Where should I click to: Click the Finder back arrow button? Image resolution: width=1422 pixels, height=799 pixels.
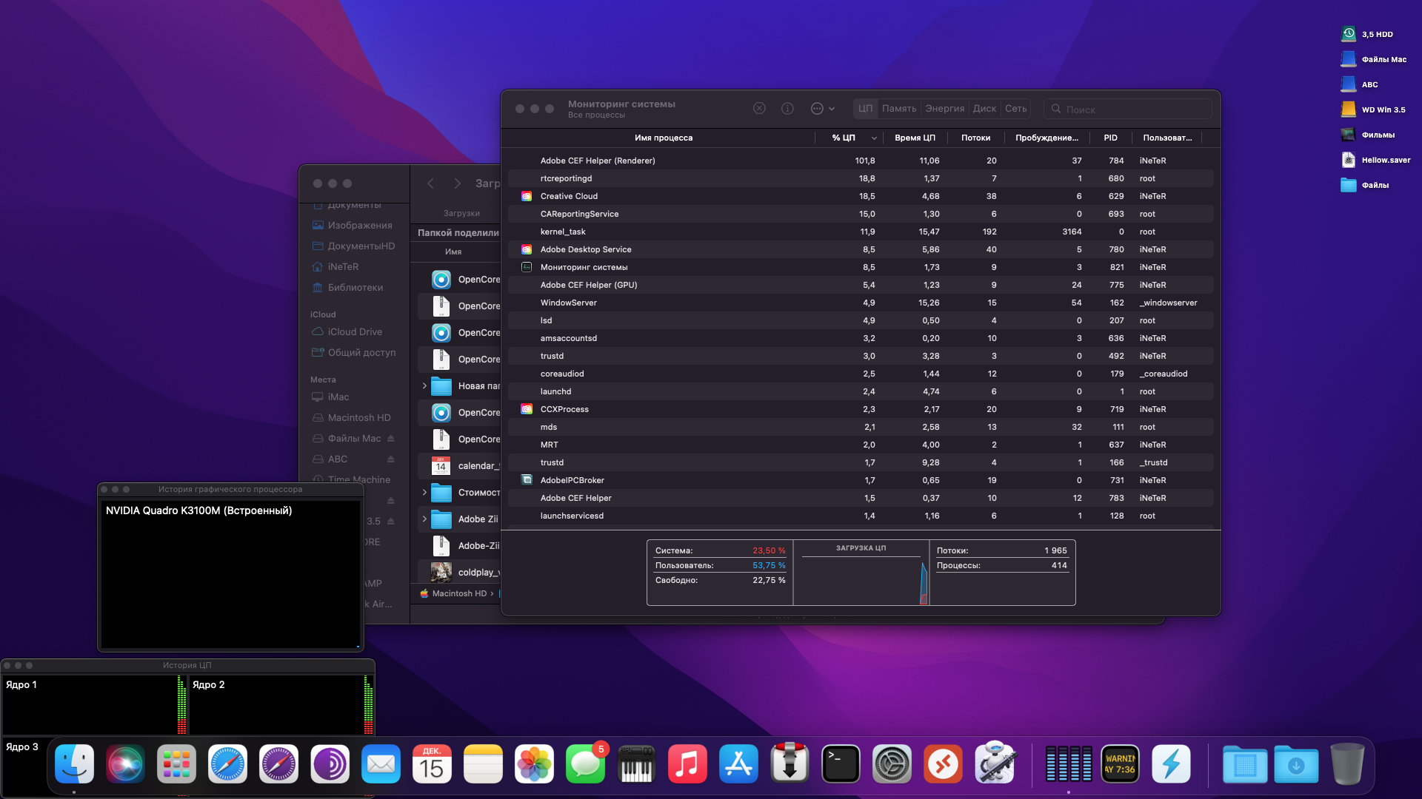click(x=430, y=183)
